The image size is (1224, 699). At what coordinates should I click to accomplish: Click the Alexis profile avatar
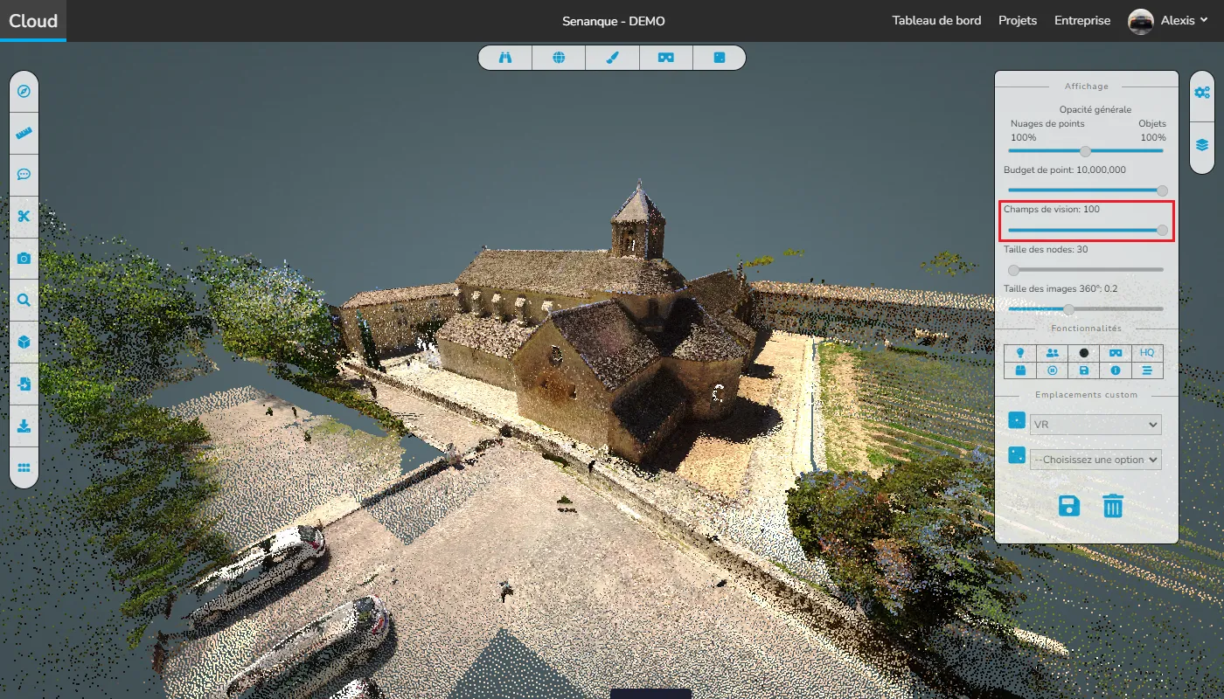tap(1141, 21)
